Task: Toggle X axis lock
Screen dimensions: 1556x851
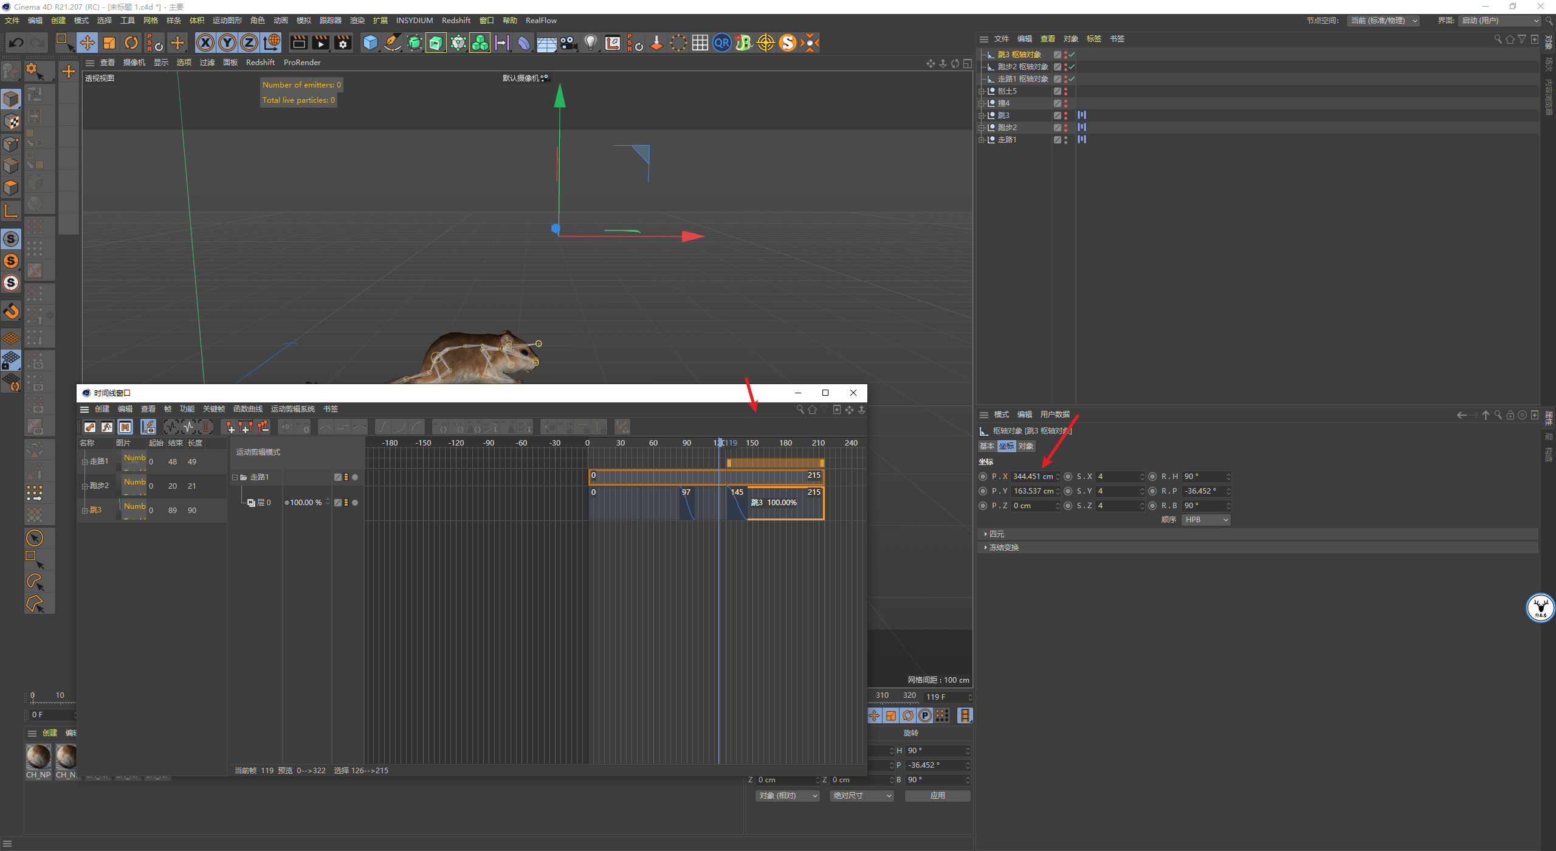Action: [205, 43]
